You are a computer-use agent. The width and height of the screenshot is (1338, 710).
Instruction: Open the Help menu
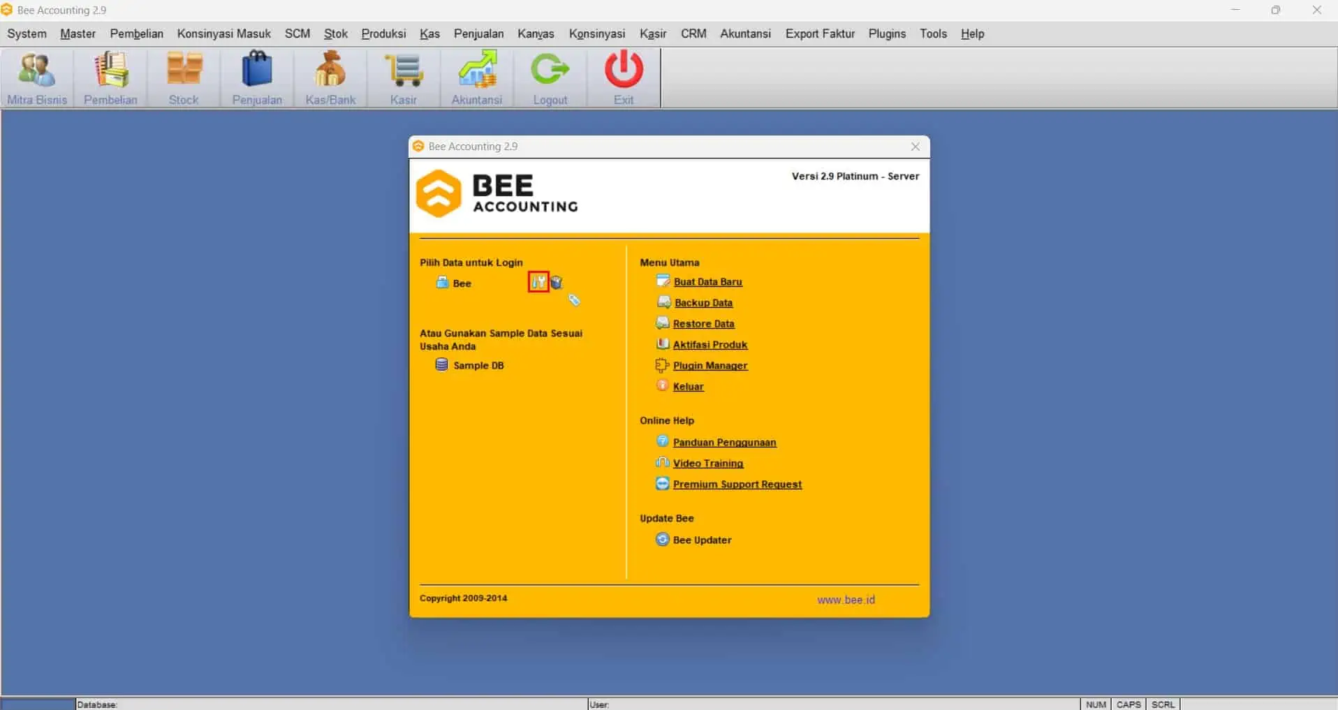pos(972,34)
